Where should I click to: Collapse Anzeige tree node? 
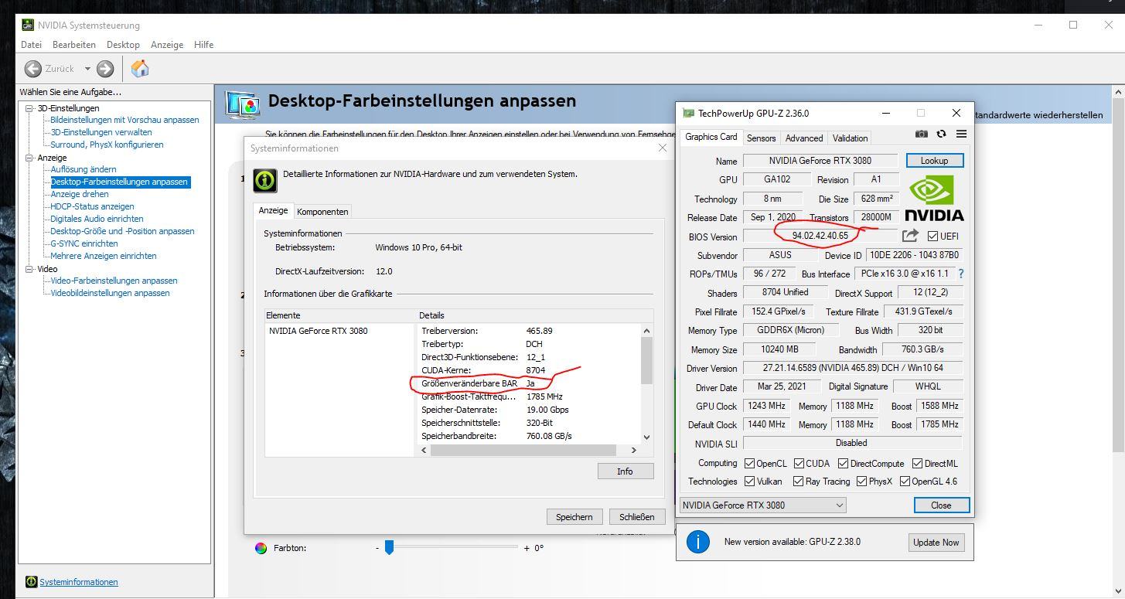point(29,158)
